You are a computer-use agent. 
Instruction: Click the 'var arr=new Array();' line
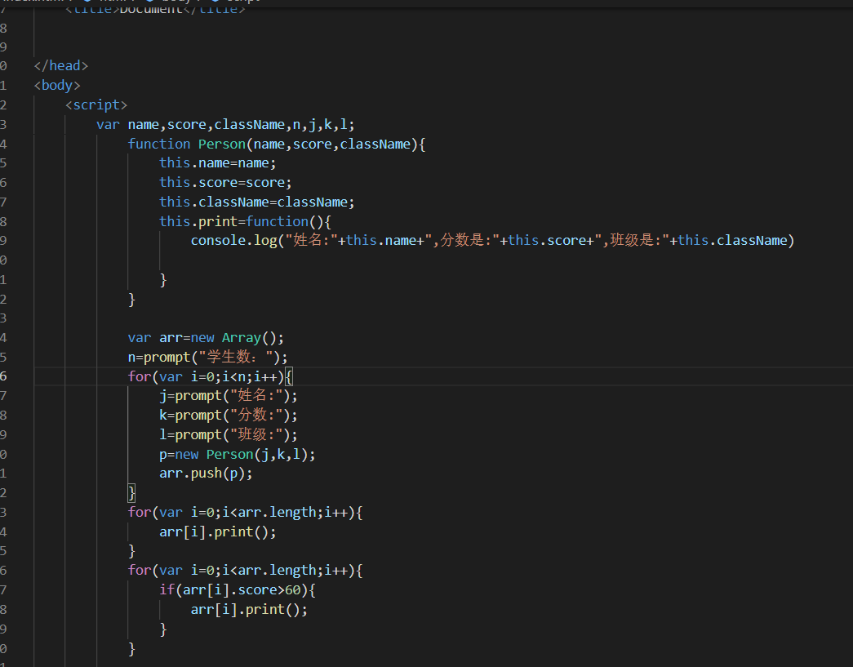tap(206, 338)
